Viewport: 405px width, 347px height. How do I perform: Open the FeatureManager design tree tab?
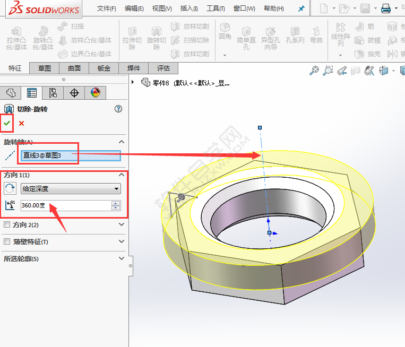11,93
